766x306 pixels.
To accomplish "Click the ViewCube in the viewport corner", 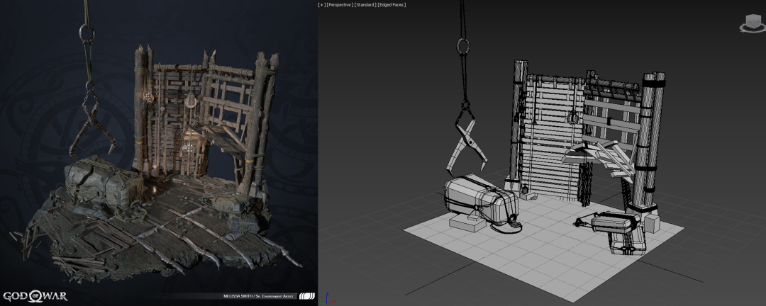I will 753,23.
